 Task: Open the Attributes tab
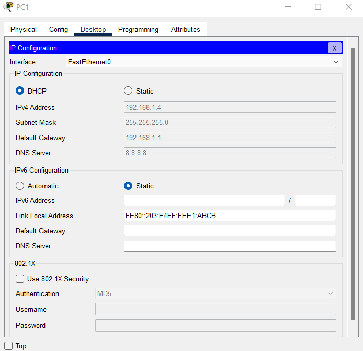point(186,30)
